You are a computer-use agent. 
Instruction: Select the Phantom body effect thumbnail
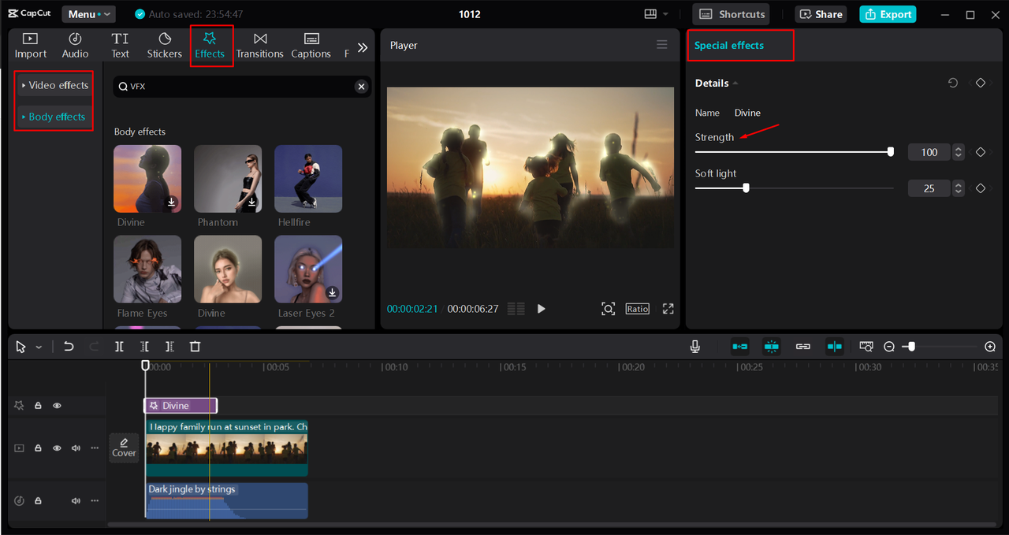coord(229,179)
